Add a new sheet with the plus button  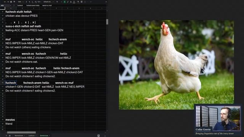(x=6, y=135)
